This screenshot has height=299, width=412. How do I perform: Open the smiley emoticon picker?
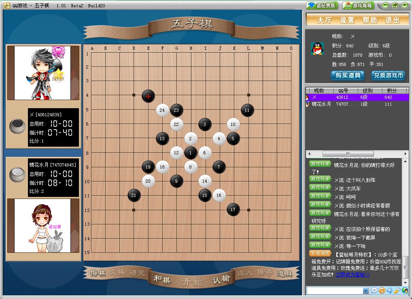[x=382, y=290]
